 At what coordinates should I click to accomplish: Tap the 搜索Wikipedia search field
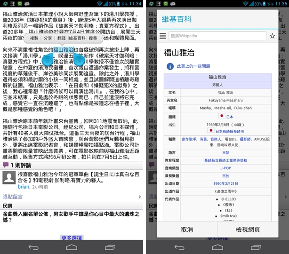(x=217, y=36)
